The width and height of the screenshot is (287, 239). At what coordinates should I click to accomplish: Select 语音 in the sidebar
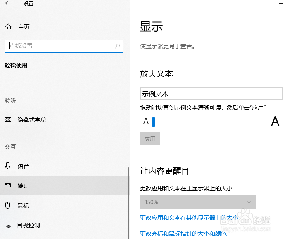(23, 166)
